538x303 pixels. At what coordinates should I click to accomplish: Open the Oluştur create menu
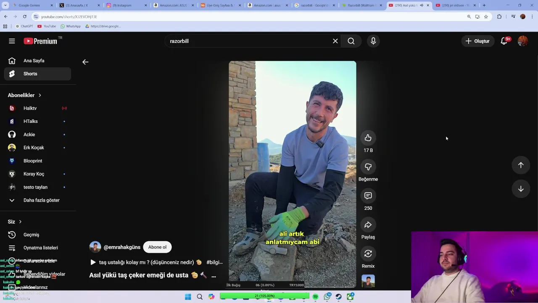(477, 41)
